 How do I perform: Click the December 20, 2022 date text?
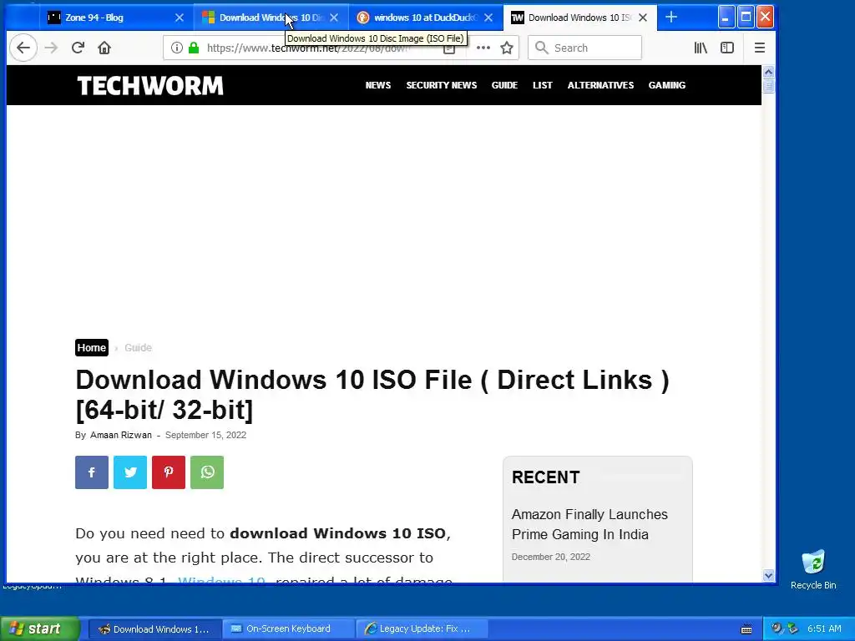click(x=551, y=557)
